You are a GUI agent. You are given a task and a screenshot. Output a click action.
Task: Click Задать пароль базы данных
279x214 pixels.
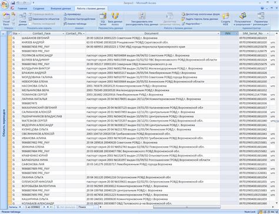tap(200, 19)
